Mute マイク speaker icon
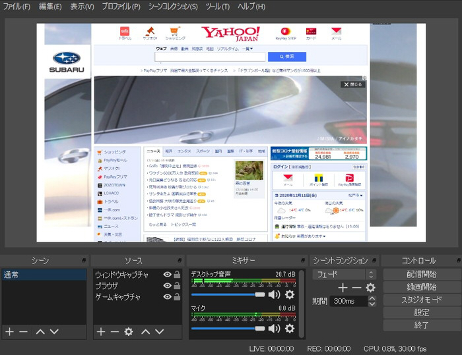Screen dimensions: 462x355 point(275,328)
